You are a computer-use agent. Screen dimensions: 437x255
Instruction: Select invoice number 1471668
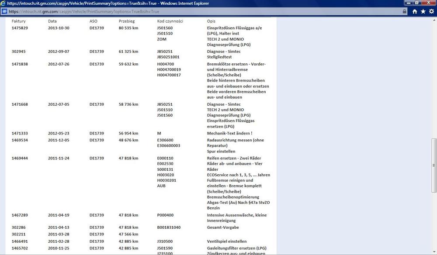(20, 104)
